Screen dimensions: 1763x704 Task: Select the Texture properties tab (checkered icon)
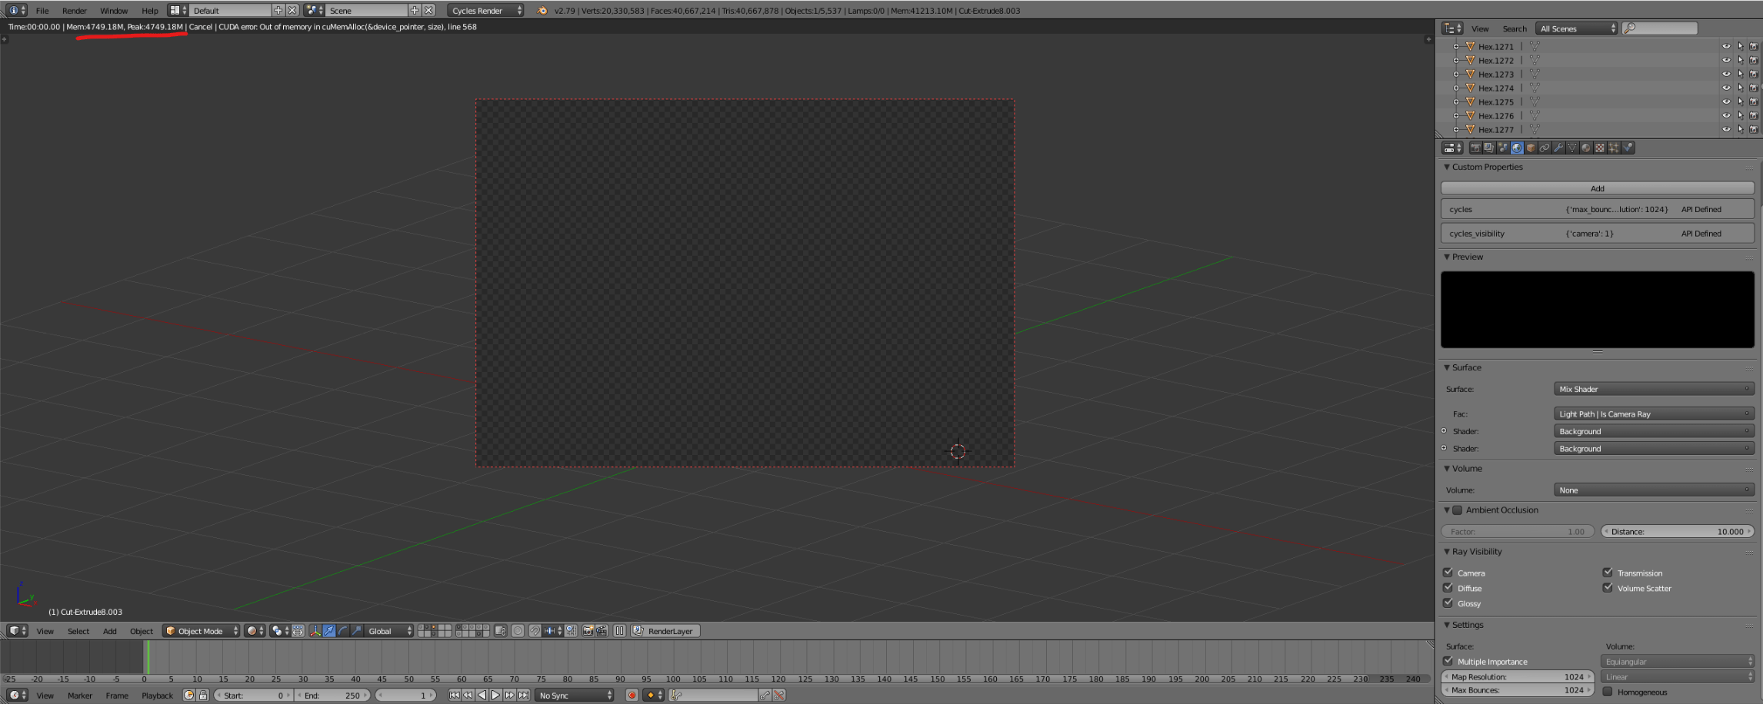1600,148
